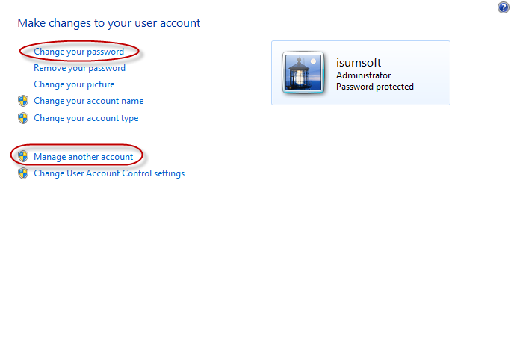Click the Administrator label in the account tile
The height and width of the screenshot is (340, 511).
(x=363, y=75)
